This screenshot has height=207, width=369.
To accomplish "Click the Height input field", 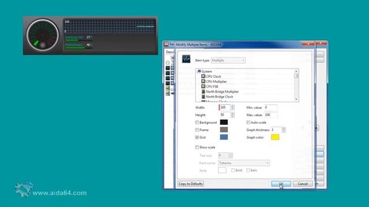I will [225, 115].
